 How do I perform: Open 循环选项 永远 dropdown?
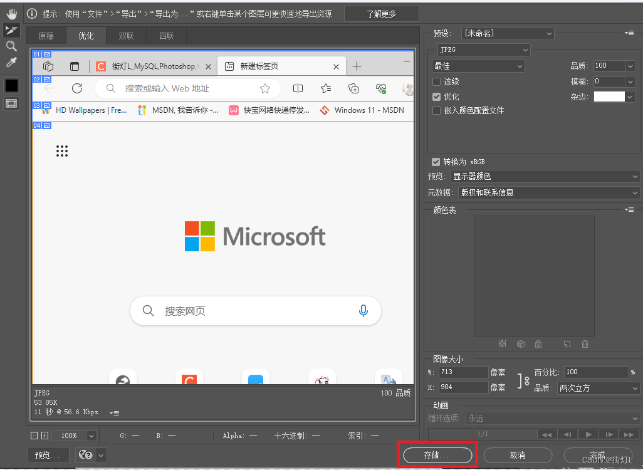(x=553, y=418)
